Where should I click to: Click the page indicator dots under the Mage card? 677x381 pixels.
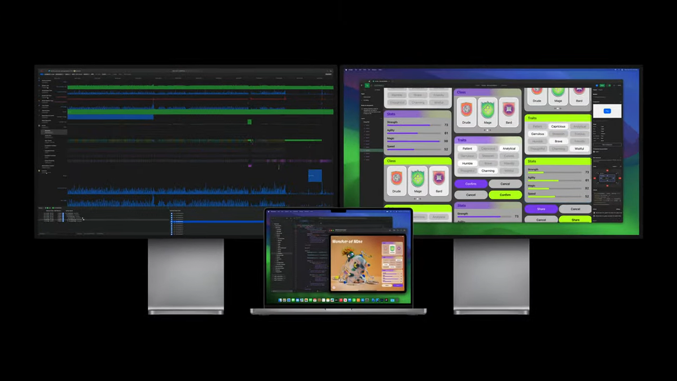(488, 130)
